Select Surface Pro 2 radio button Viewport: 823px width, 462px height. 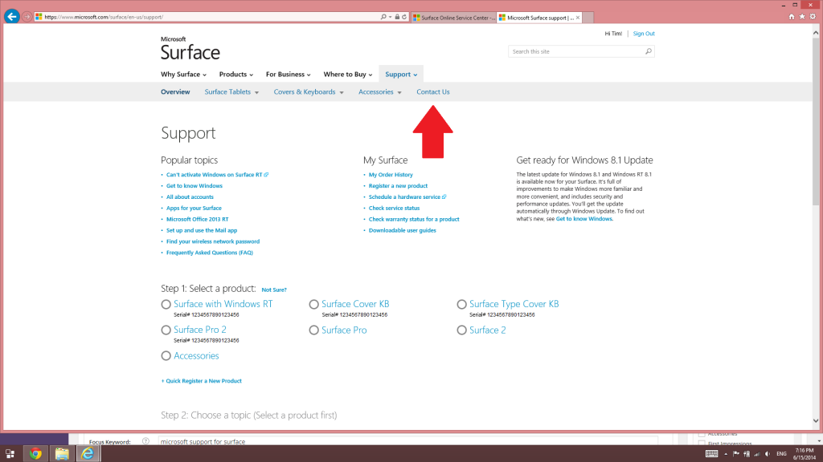pos(166,330)
